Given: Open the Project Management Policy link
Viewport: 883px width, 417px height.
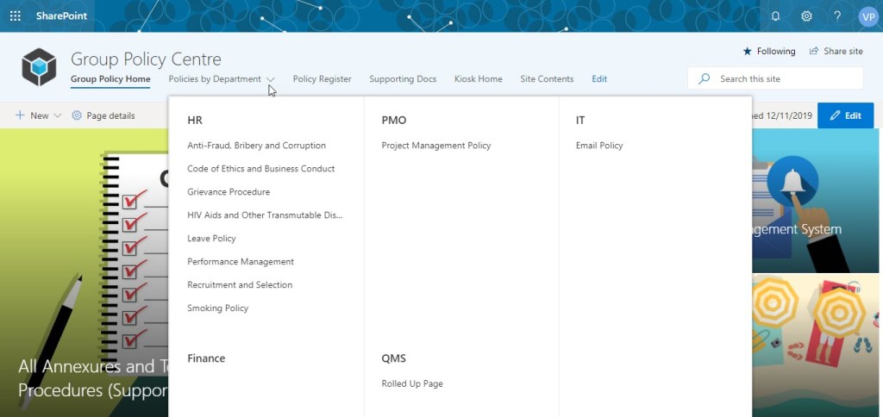Looking at the screenshot, I should tap(435, 146).
